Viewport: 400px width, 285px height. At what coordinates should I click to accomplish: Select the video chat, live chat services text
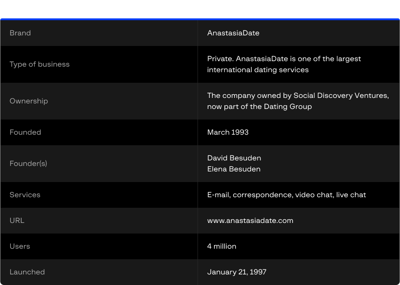330,195
